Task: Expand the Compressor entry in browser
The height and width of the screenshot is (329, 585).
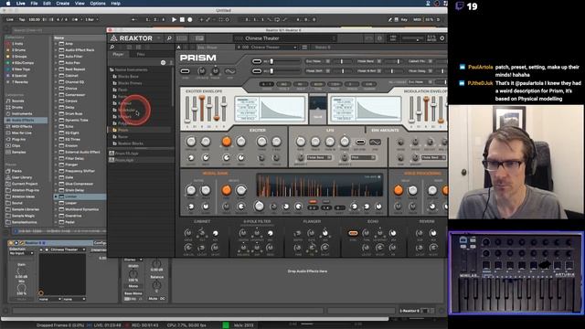Action: (56, 95)
